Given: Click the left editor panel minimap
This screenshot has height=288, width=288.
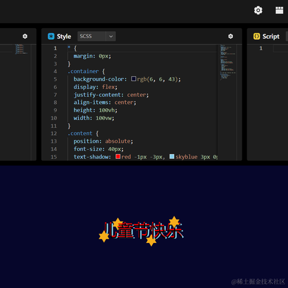Looking at the screenshot, I should 21,49.
